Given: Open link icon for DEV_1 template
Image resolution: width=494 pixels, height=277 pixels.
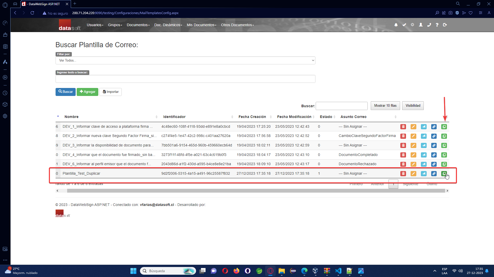Looking at the screenshot, I should coord(434,127).
